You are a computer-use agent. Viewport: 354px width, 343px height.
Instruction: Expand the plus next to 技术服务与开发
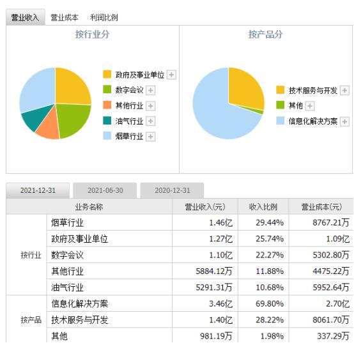coord(344,90)
